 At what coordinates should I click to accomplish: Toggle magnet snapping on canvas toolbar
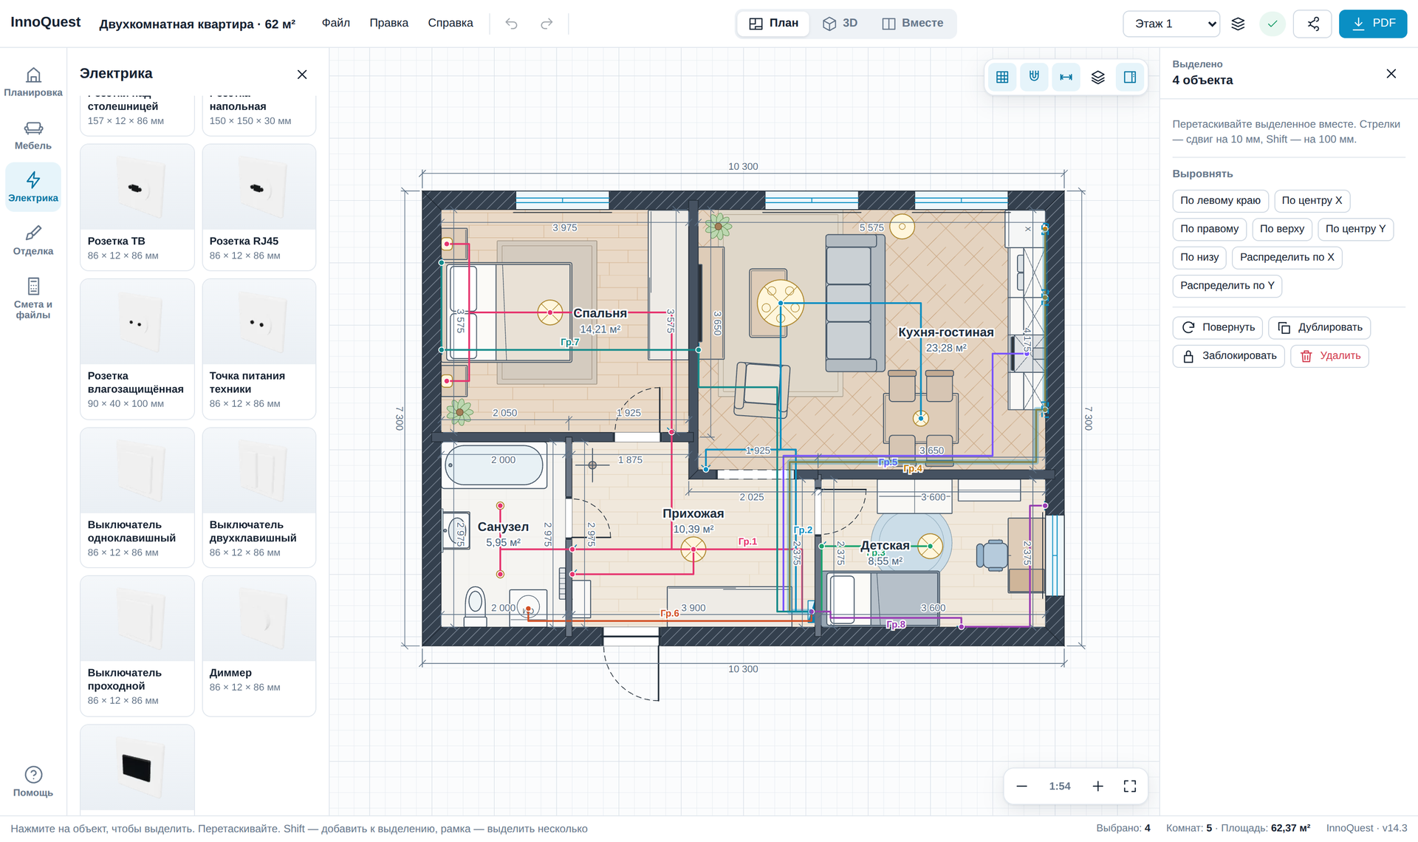pos(1034,77)
